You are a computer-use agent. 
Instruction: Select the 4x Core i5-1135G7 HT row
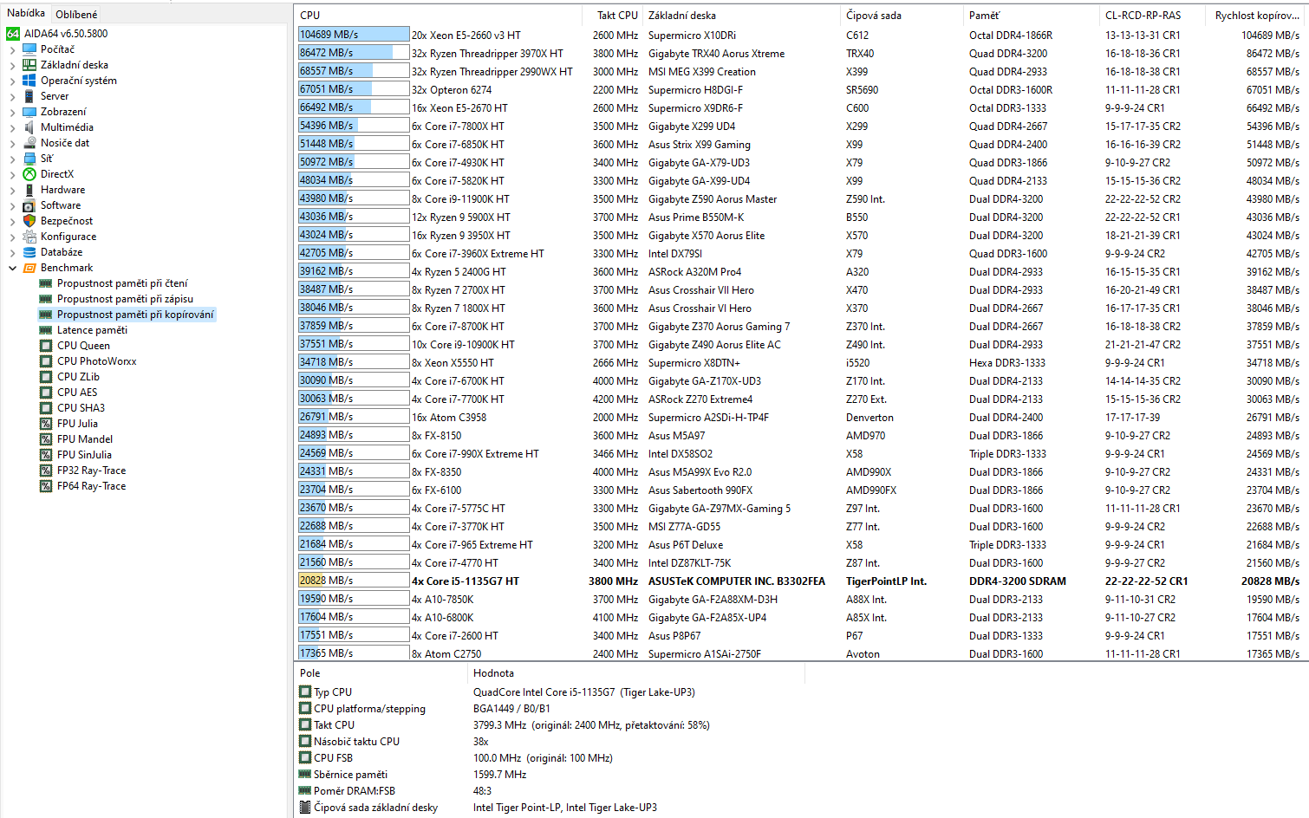[801, 581]
